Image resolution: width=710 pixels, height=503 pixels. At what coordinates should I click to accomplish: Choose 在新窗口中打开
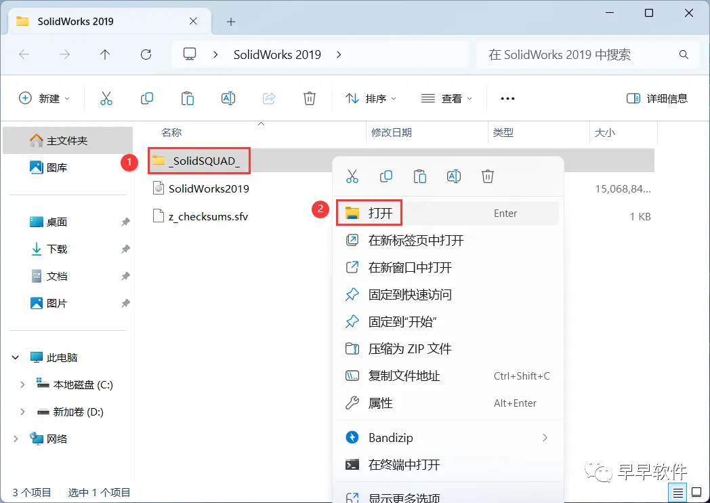[448, 267]
